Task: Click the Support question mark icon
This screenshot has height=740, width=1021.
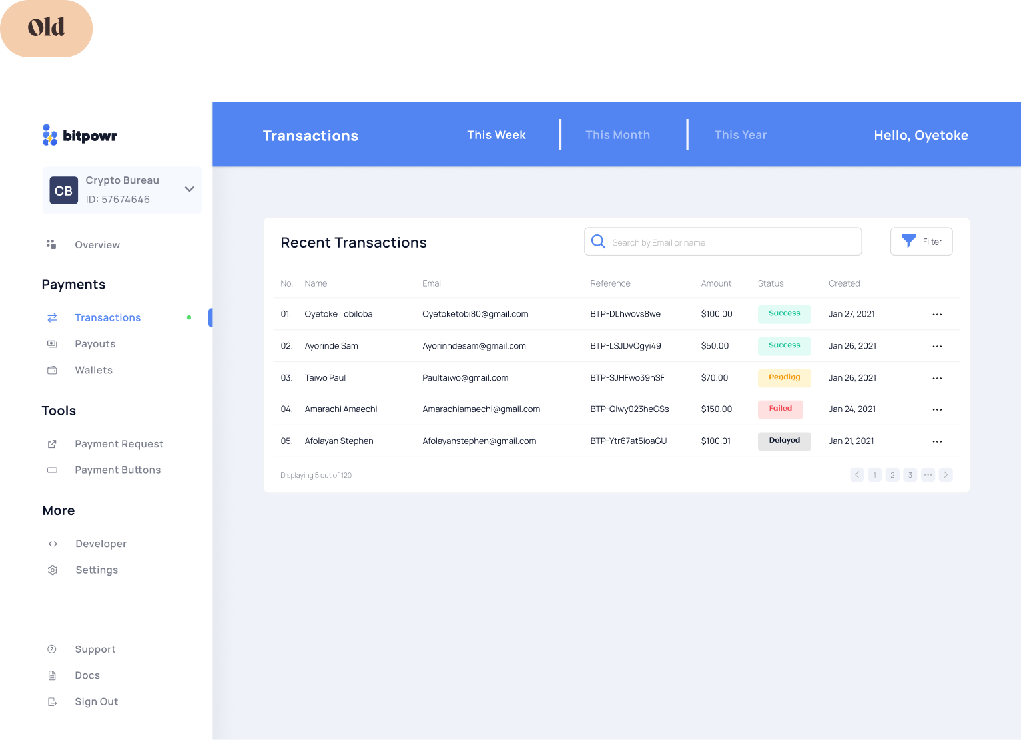Action: point(52,649)
